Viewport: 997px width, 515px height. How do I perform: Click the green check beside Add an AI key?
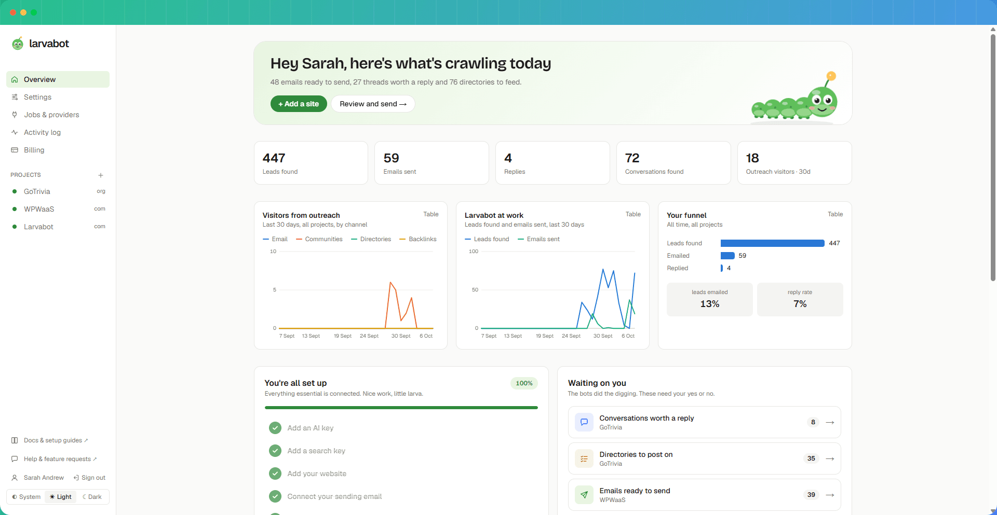pyautogui.click(x=275, y=428)
